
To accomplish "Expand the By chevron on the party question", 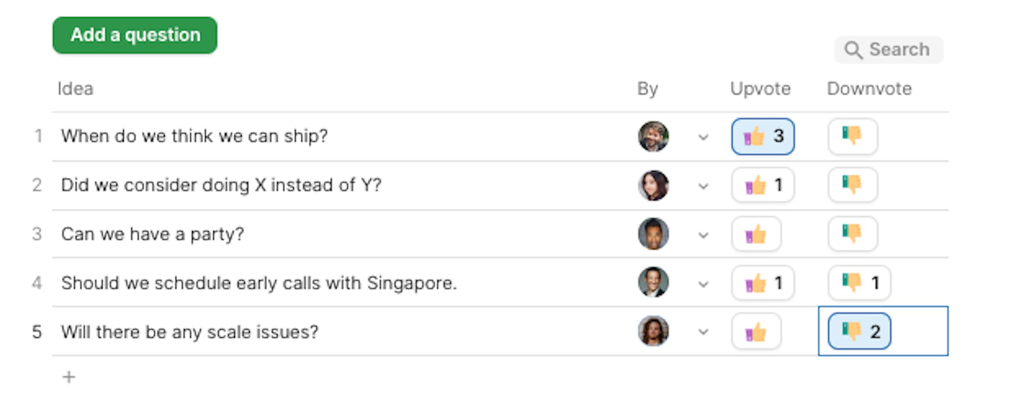I will (x=703, y=235).
